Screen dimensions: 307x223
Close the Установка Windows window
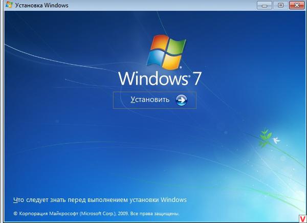297,5
